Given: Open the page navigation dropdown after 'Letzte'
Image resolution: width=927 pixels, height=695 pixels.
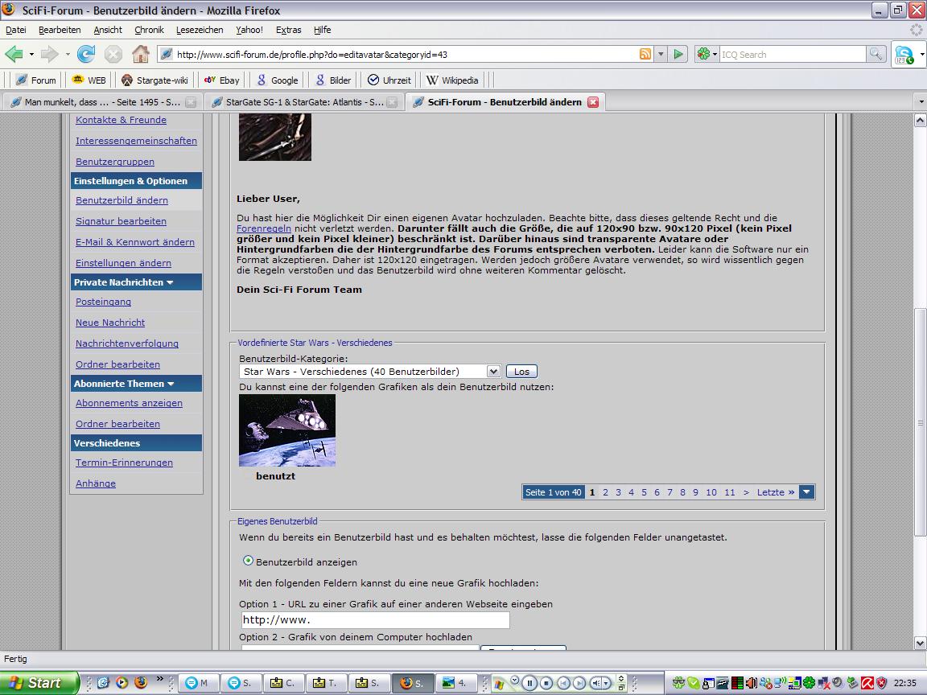Looking at the screenshot, I should tap(806, 492).
